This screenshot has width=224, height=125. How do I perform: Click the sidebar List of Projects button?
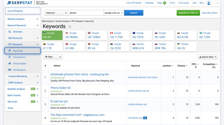pos(23,11)
